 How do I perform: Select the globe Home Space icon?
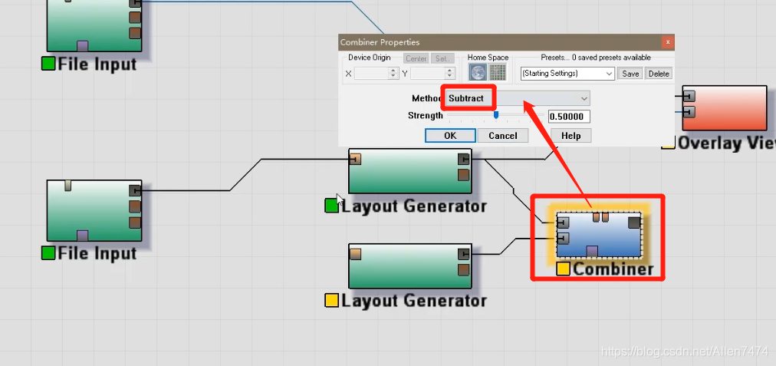point(478,72)
